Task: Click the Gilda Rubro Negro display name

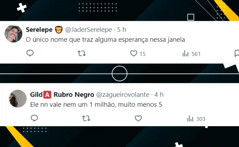Action: [x=62, y=95]
